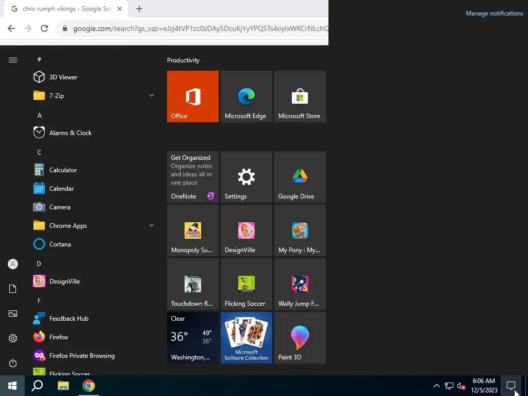Open the muted volume tray icon
This screenshot has width=528, height=396.
pyautogui.click(x=461, y=386)
